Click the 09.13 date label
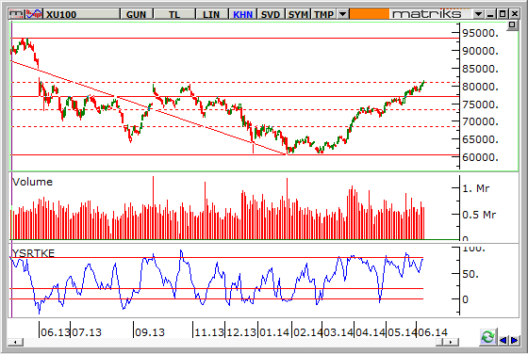 click(x=150, y=332)
